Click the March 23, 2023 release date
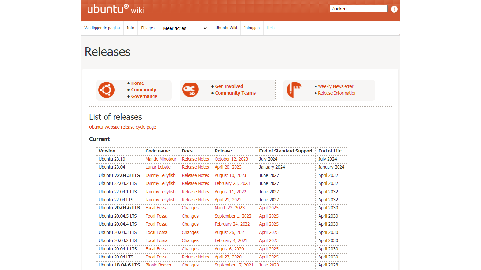The height and width of the screenshot is (270, 481). click(230, 208)
